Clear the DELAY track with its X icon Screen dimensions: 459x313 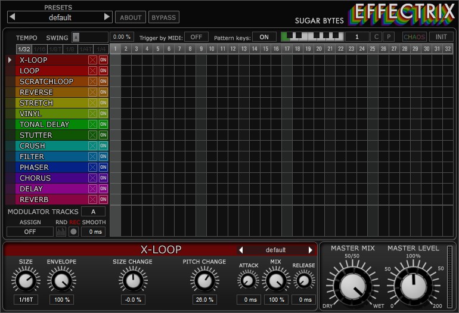[x=92, y=188]
